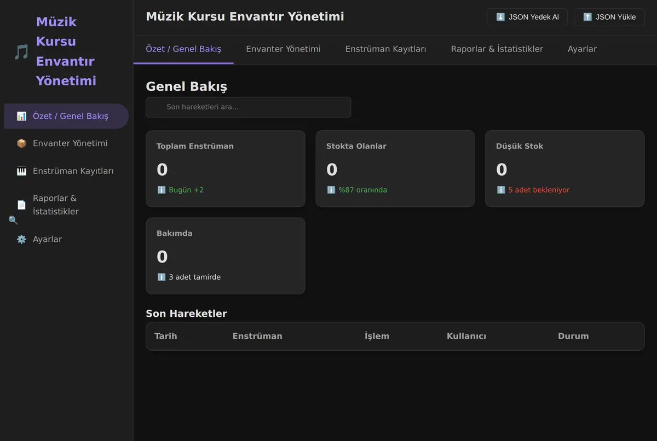Click the %87 oranında text

click(x=362, y=190)
